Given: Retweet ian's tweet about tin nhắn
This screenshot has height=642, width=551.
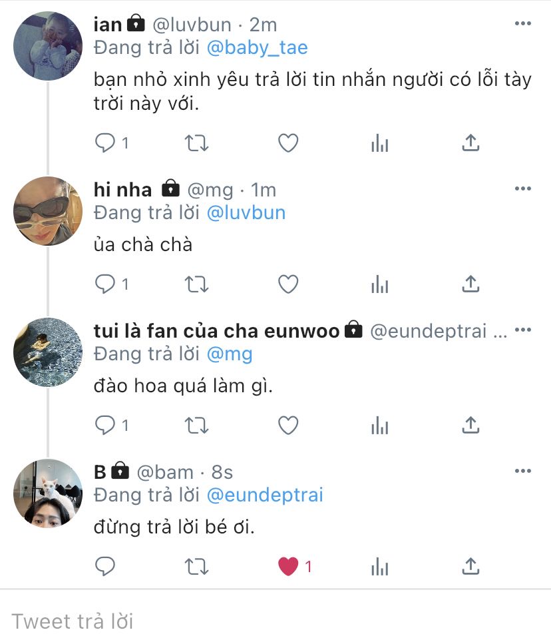Looking at the screenshot, I should click(196, 143).
